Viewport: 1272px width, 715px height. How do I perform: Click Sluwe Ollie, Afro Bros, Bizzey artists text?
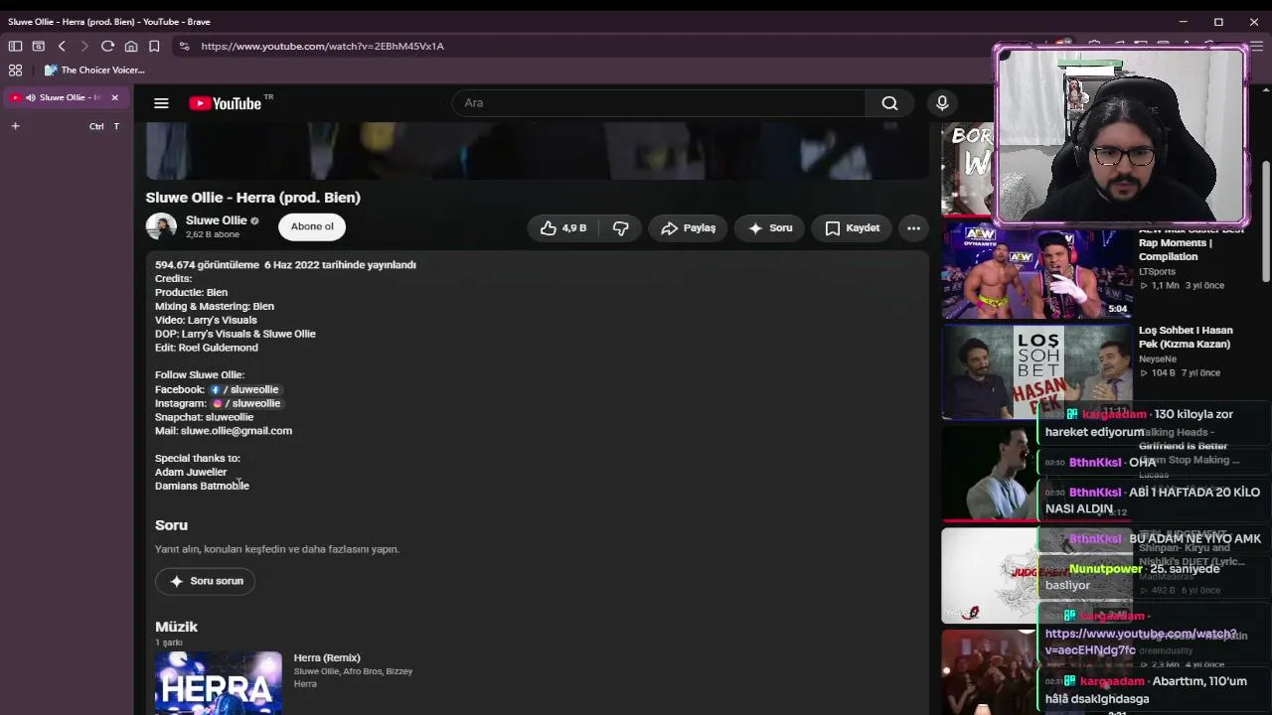coord(353,671)
